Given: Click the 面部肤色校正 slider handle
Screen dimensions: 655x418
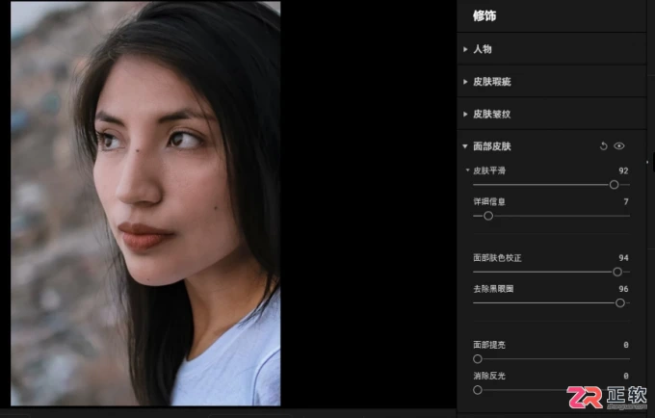Looking at the screenshot, I should click(x=617, y=272).
